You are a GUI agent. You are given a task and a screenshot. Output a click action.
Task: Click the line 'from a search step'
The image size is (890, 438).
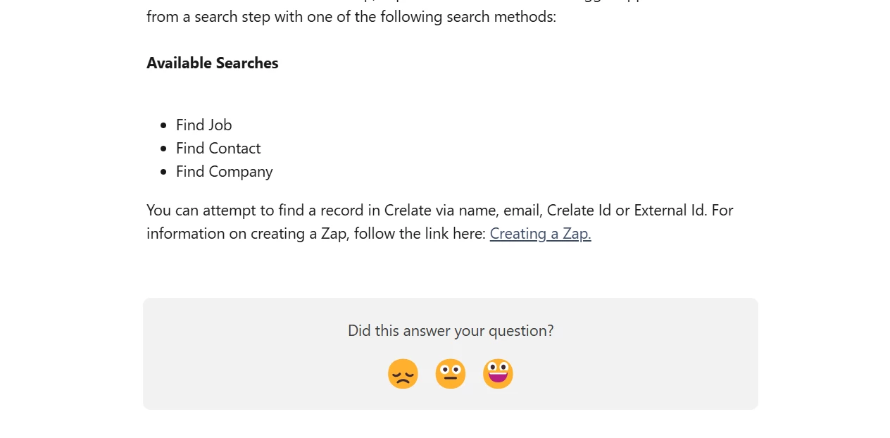click(351, 16)
